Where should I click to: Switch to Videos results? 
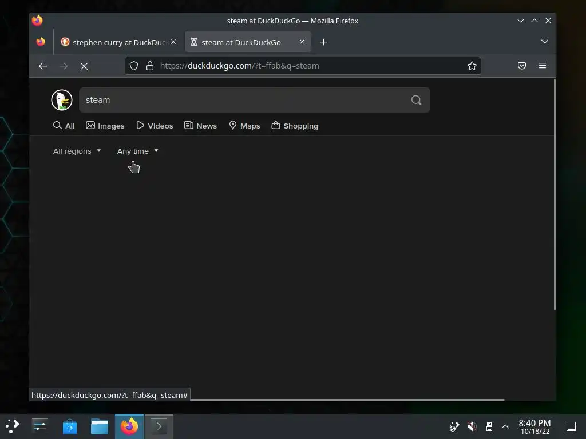155,126
